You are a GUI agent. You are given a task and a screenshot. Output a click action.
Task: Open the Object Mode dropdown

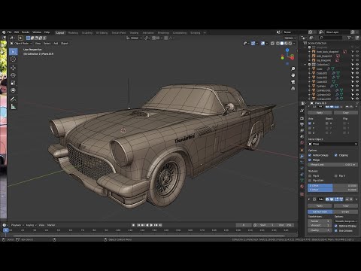[x=21, y=44]
